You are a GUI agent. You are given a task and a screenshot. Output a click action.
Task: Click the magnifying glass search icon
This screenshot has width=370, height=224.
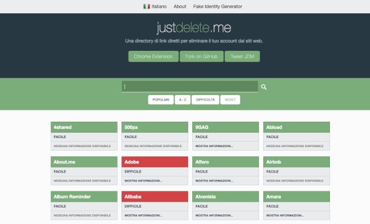click(x=264, y=87)
